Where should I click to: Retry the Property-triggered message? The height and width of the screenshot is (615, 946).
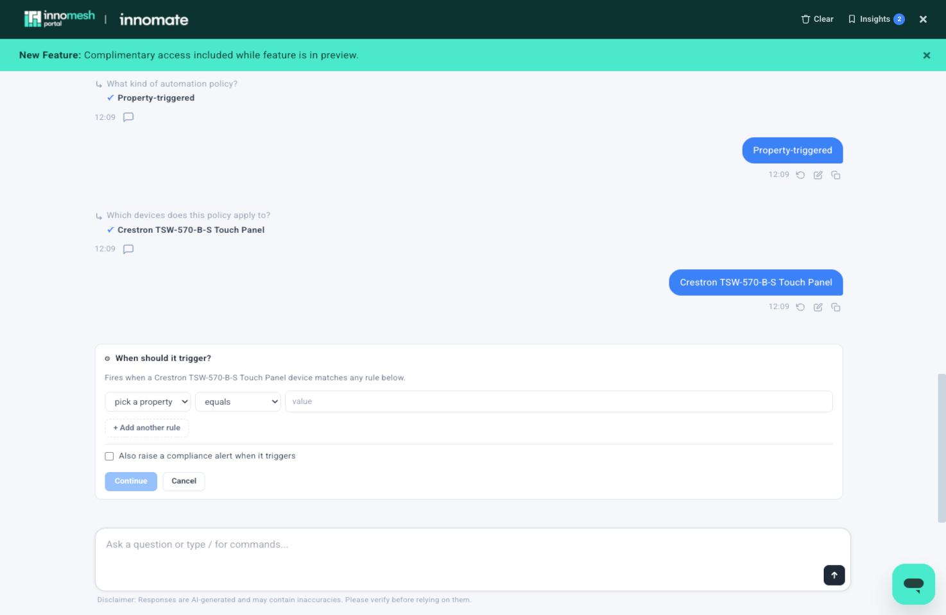pos(800,175)
